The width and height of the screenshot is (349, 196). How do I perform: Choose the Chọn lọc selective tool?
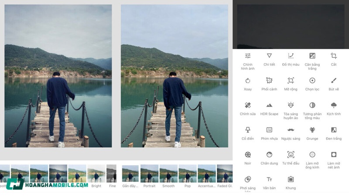click(x=312, y=84)
